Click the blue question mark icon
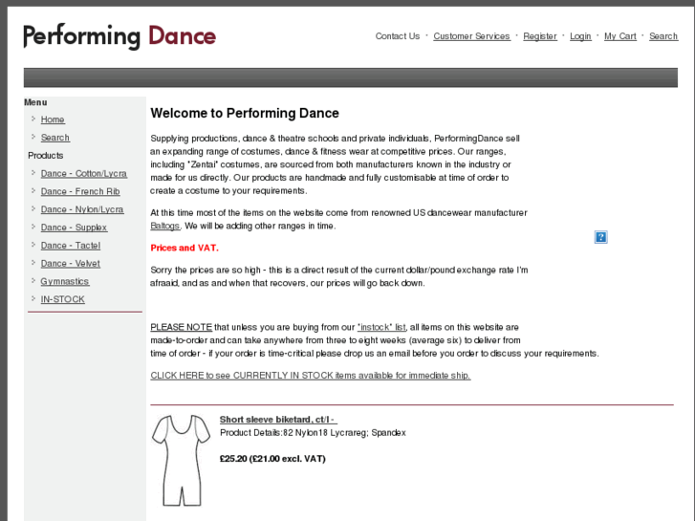 [x=600, y=237]
